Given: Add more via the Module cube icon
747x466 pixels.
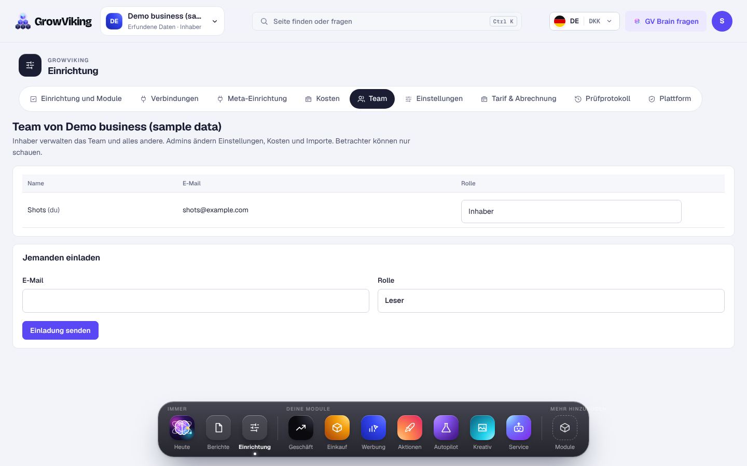Looking at the screenshot, I should point(565,428).
